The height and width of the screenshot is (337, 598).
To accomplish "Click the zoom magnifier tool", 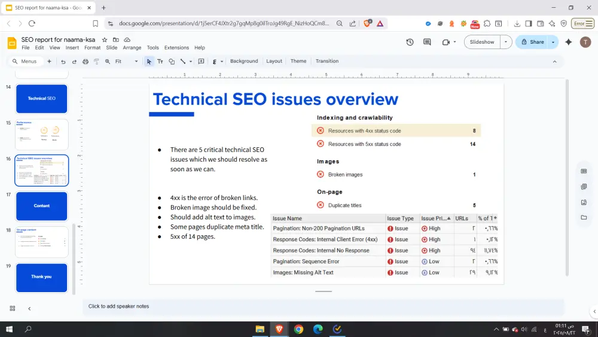I will pos(108,62).
